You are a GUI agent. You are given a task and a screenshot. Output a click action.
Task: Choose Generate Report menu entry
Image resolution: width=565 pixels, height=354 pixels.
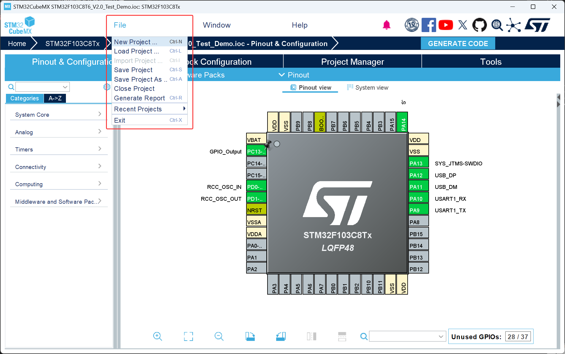pos(150,98)
